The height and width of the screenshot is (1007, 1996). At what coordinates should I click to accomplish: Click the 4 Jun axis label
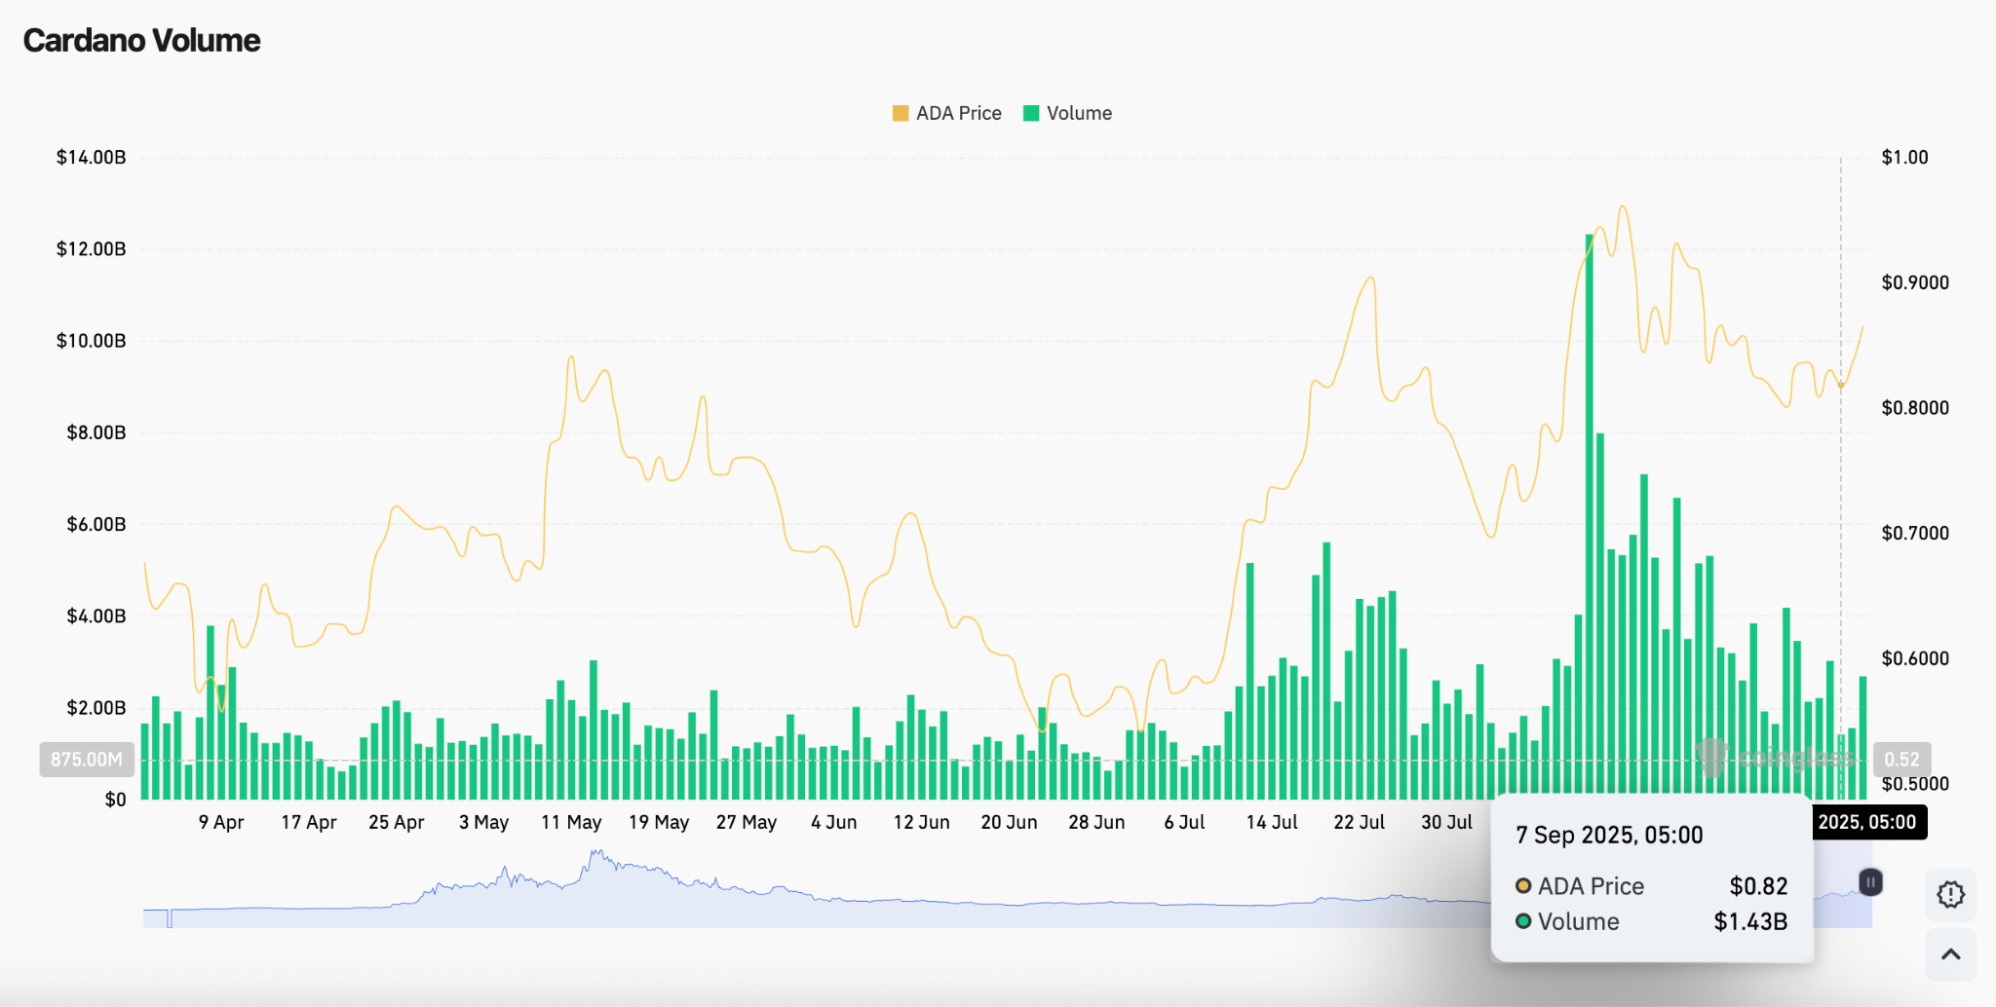pos(834,822)
